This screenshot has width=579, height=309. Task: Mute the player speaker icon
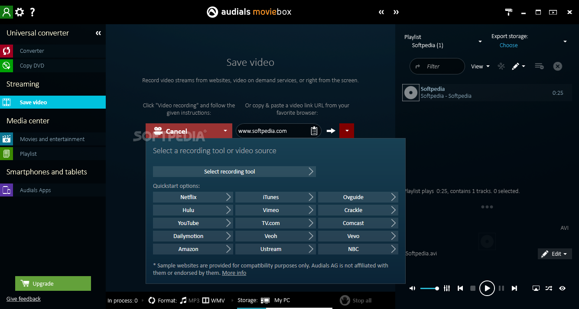412,288
